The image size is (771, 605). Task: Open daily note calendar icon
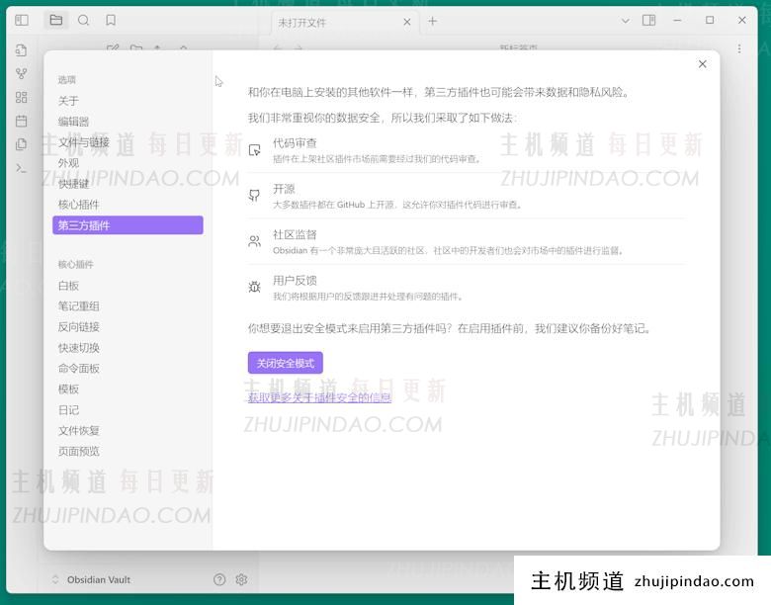[21, 121]
